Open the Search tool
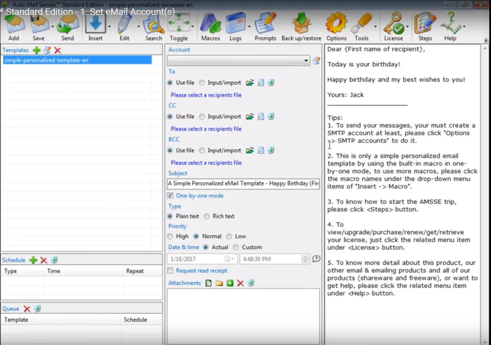This screenshot has width=491, height=345. click(153, 28)
